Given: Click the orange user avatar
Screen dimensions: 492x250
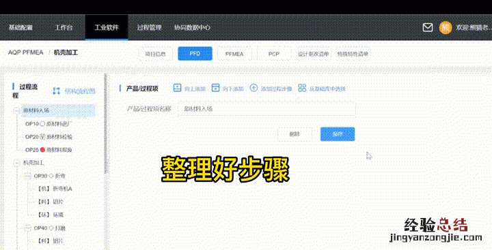Looking at the screenshot, I should pos(446,27).
